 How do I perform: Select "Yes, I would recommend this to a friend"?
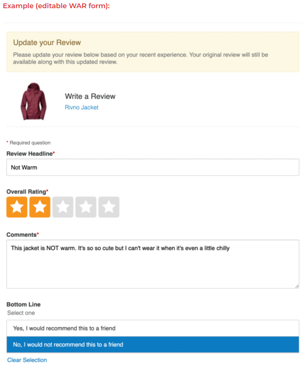coord(153,328)
